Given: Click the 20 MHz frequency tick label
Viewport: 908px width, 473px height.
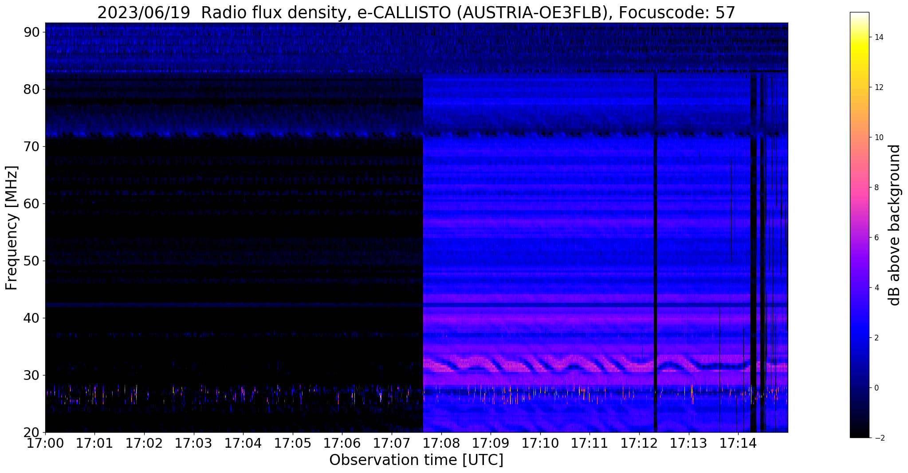Looking at the screenshot, I should point(32,432).
